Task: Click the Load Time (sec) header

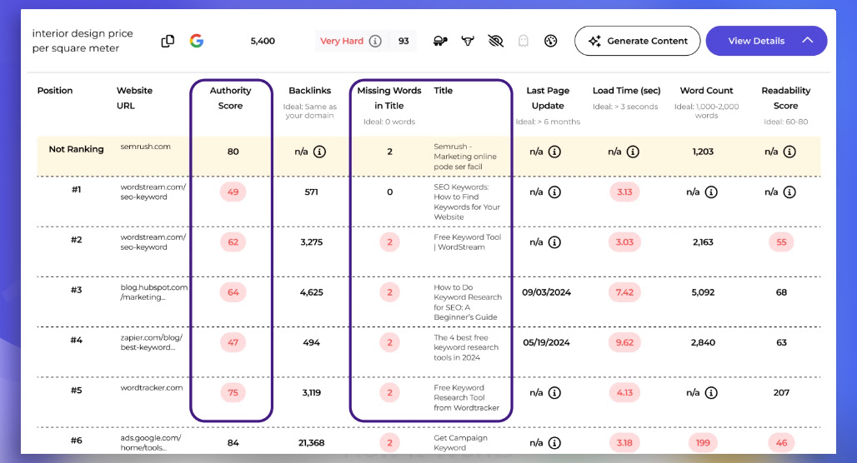Action: coord(626,91)
